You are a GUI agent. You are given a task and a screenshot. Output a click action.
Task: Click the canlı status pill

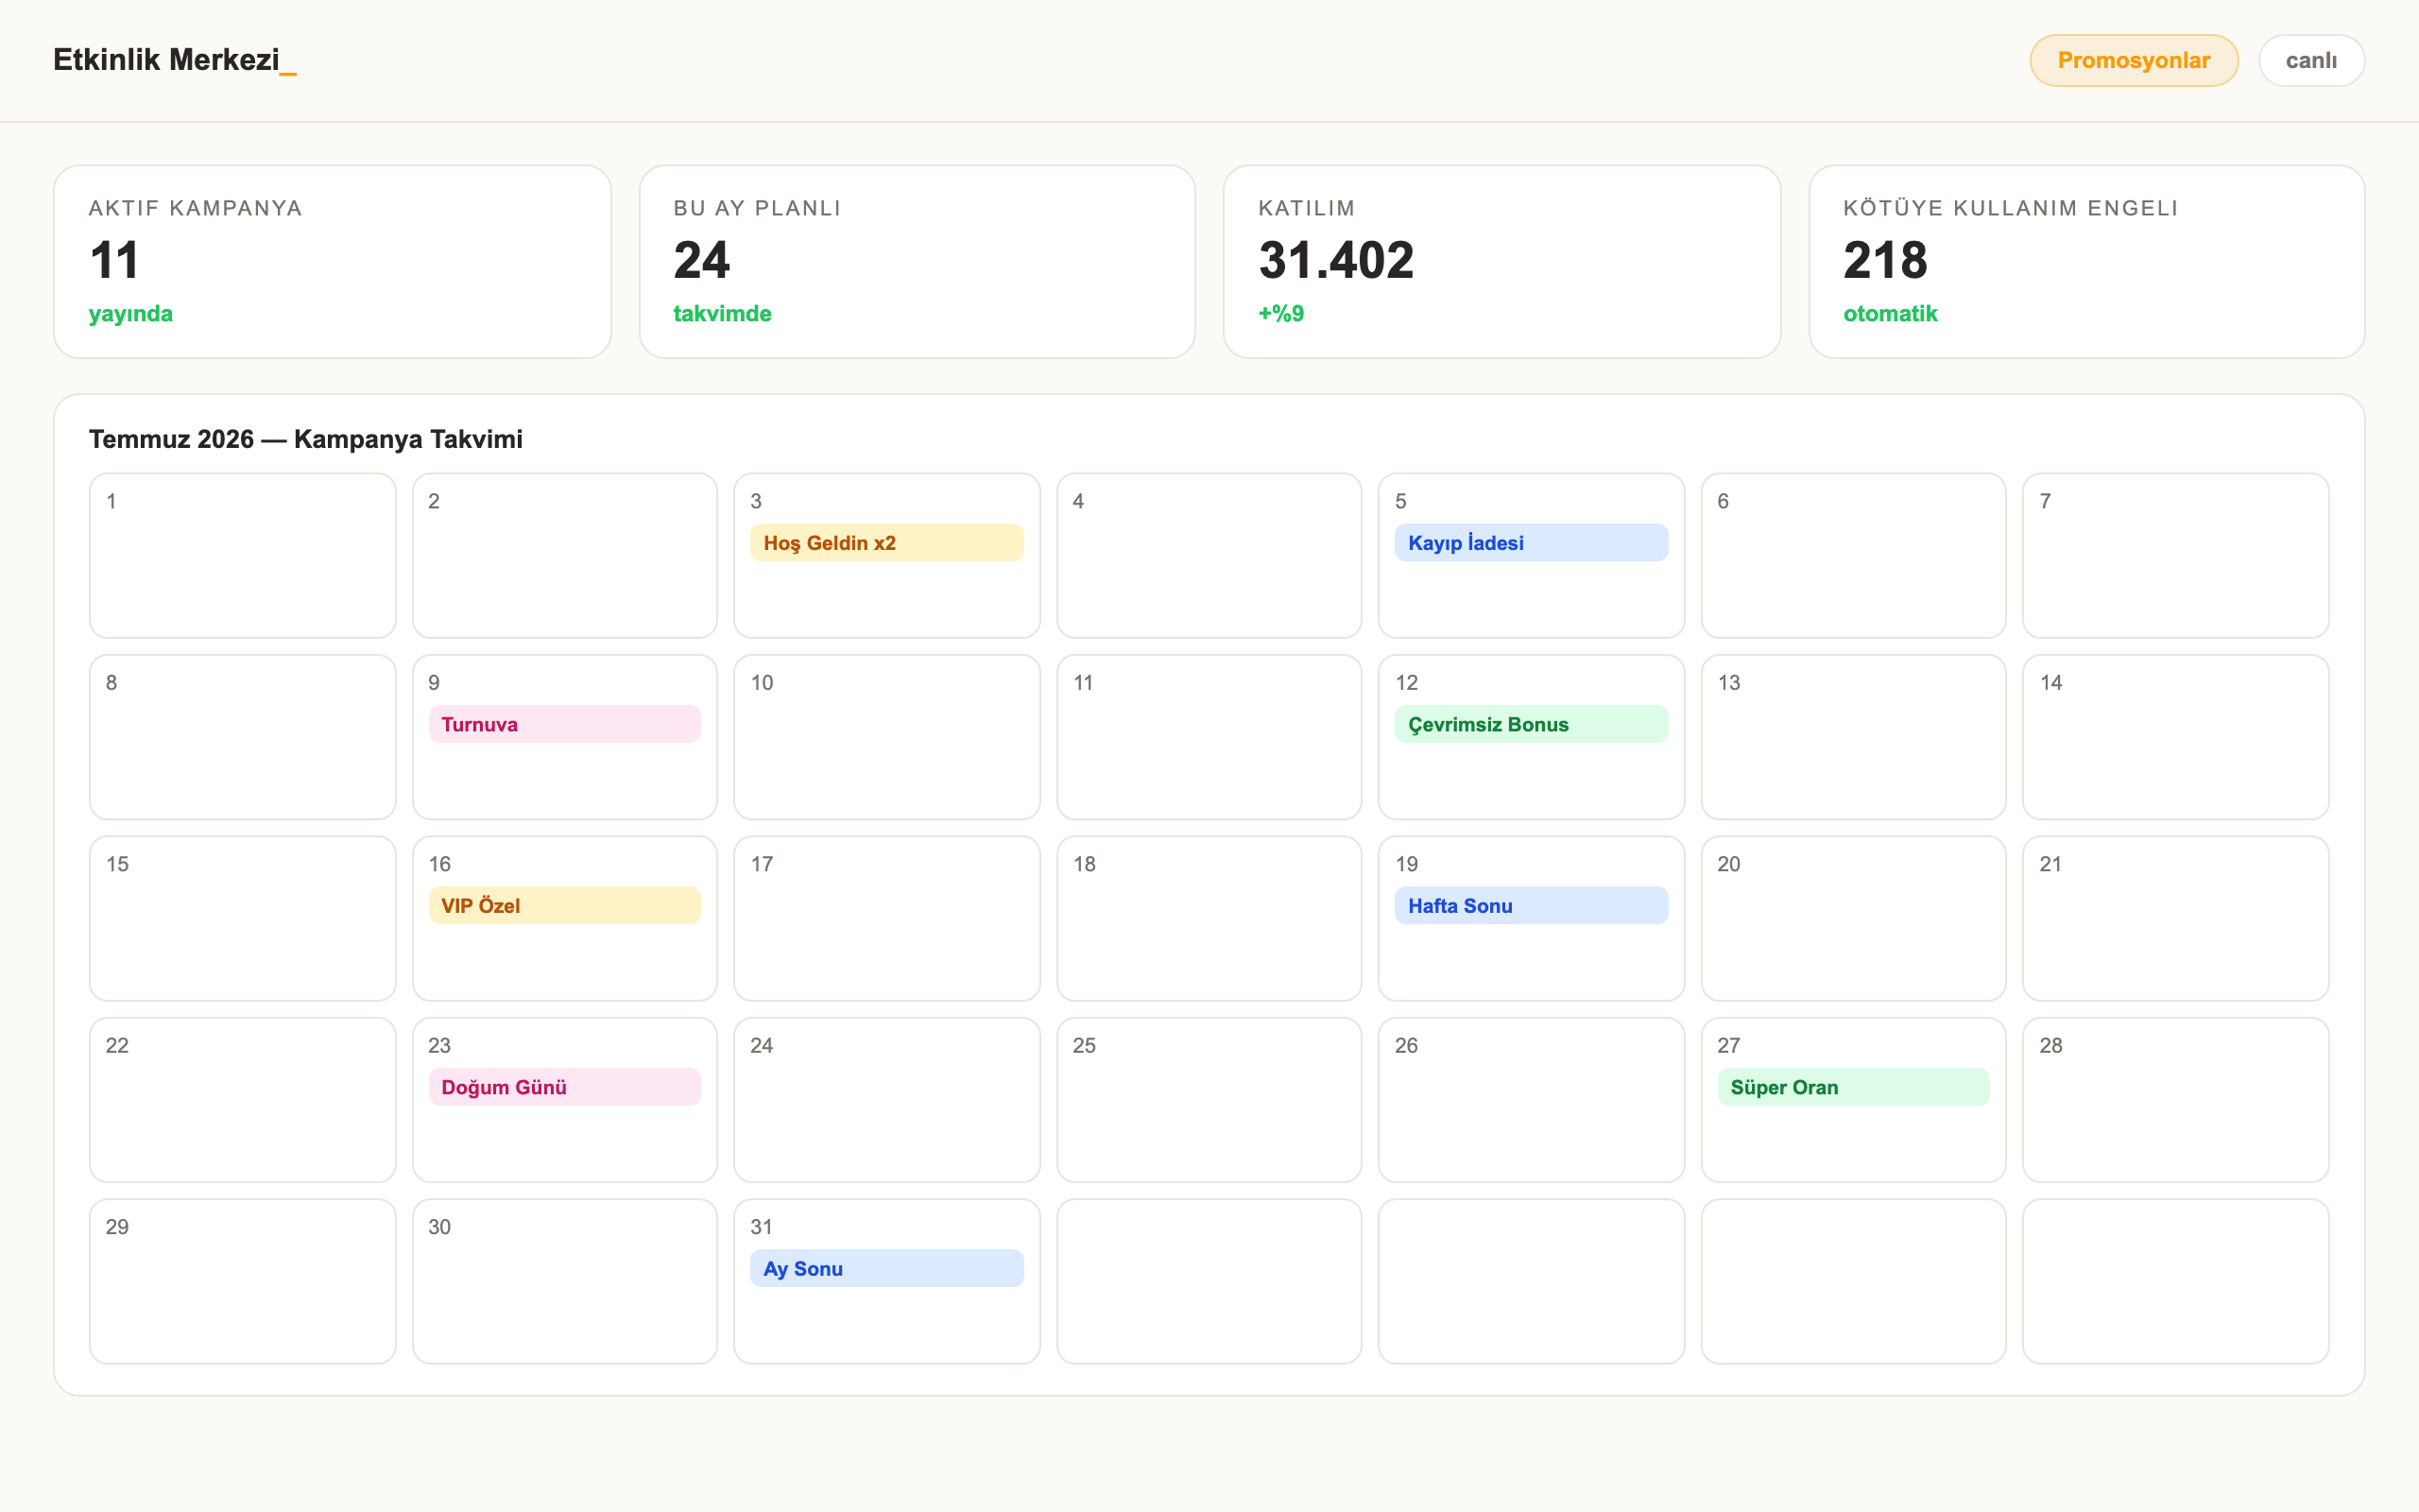pyautogui.click(x=2311, y=60)
